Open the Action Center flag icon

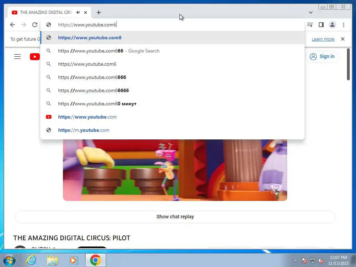tap(304, 260)
